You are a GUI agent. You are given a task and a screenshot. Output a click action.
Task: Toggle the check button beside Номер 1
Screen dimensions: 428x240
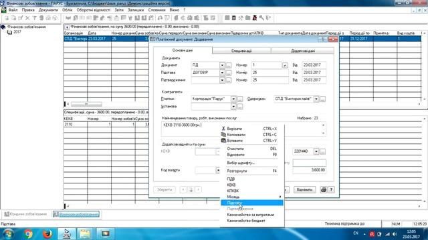(285, 65)
